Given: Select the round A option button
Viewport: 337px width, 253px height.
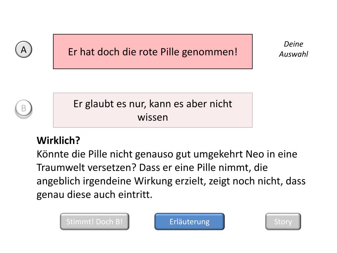Looking at the screenshot, I should (24, 50).
